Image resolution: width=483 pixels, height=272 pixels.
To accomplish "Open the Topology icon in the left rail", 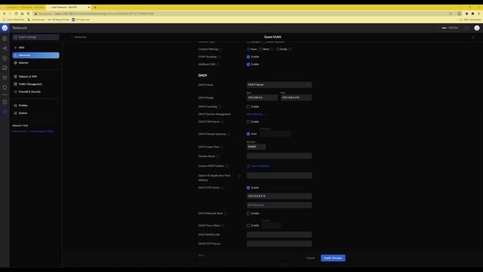I will pyautogui.click(x=5, y=48).
